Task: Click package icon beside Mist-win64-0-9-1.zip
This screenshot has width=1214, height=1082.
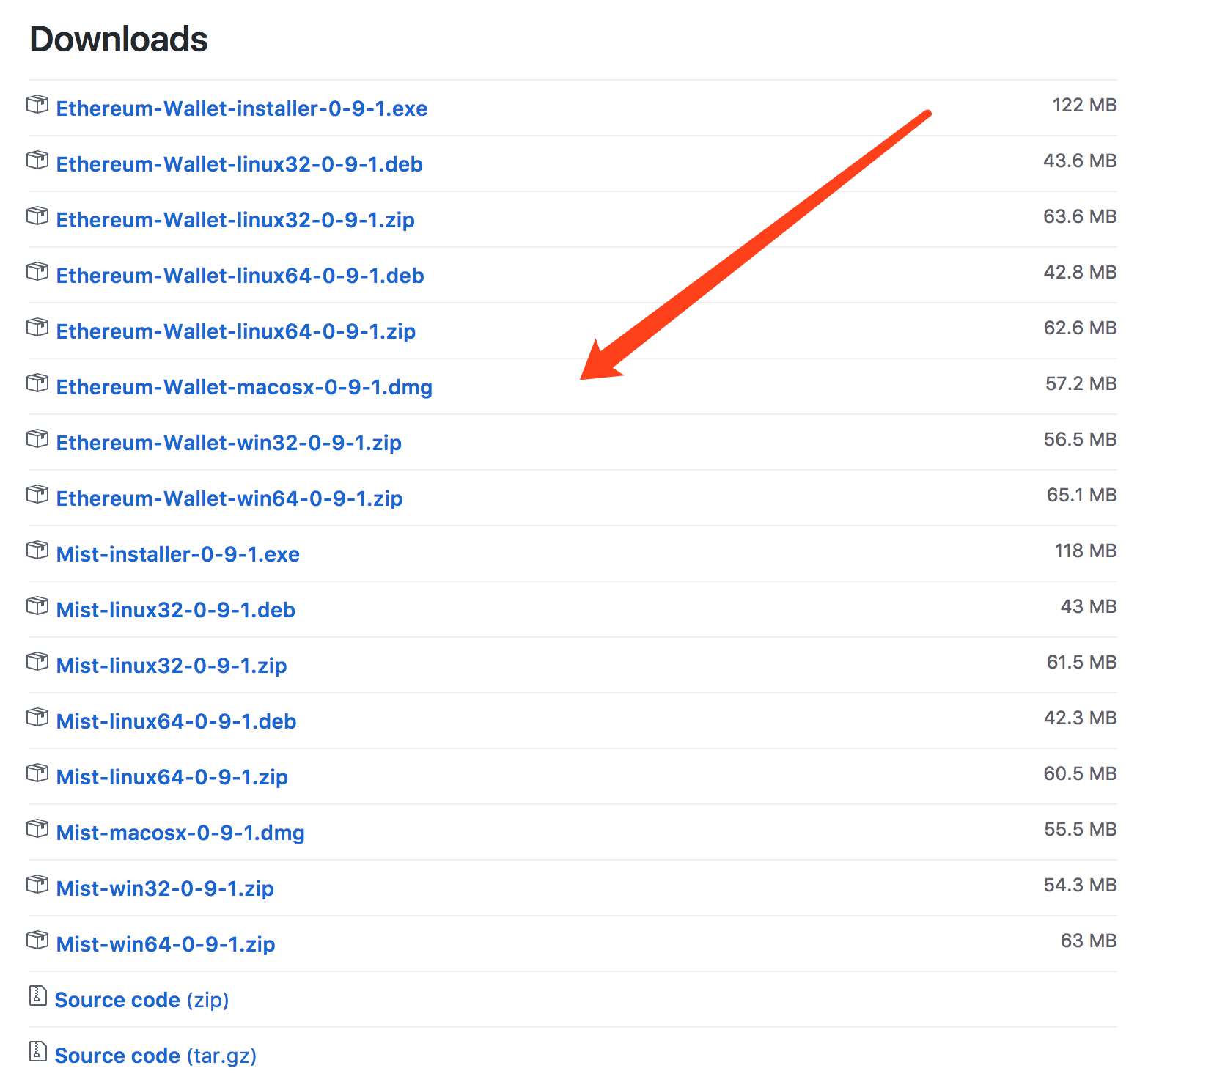Action: click(37, 940)
